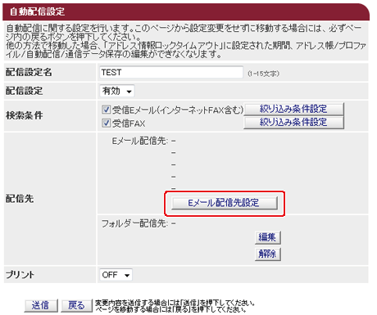
Task: Click 編集 for the フォルダー配信先
Action: (268, 237)
